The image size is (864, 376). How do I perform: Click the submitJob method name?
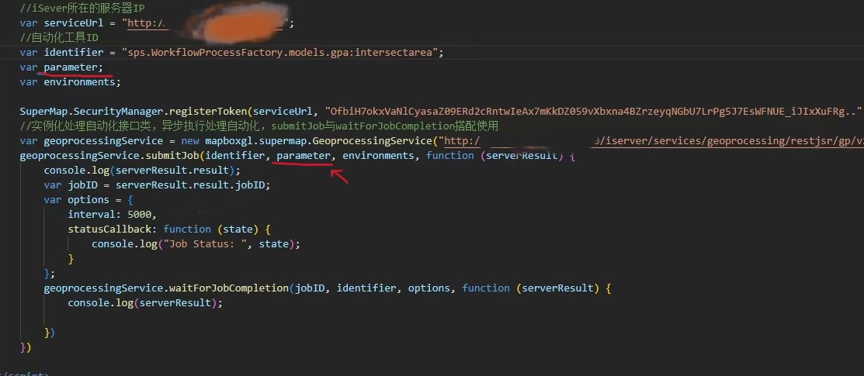pos(173,156)
